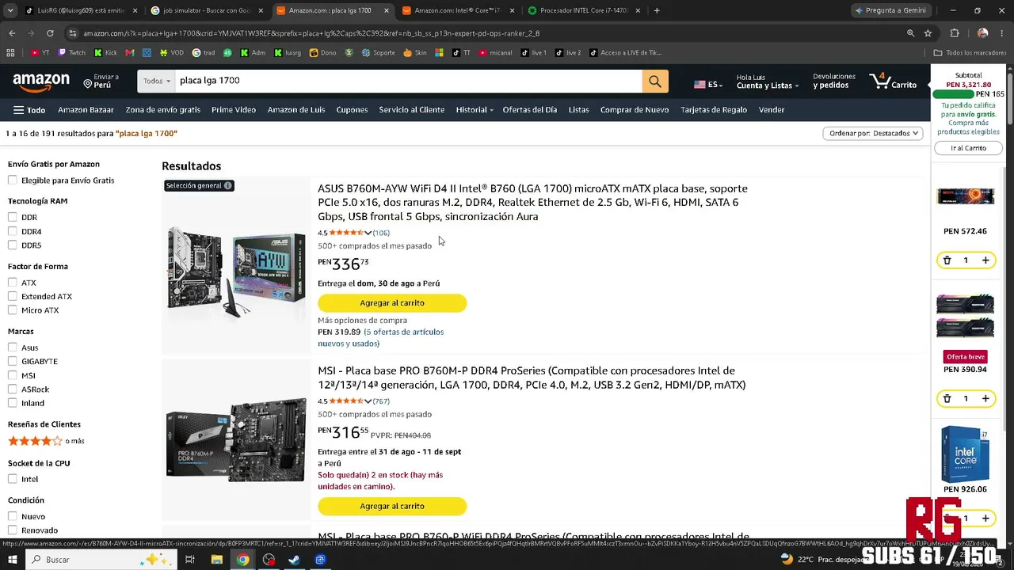Filter results by Asus brand
Viewport: 1014px width, 570px height.
(13, 348)
